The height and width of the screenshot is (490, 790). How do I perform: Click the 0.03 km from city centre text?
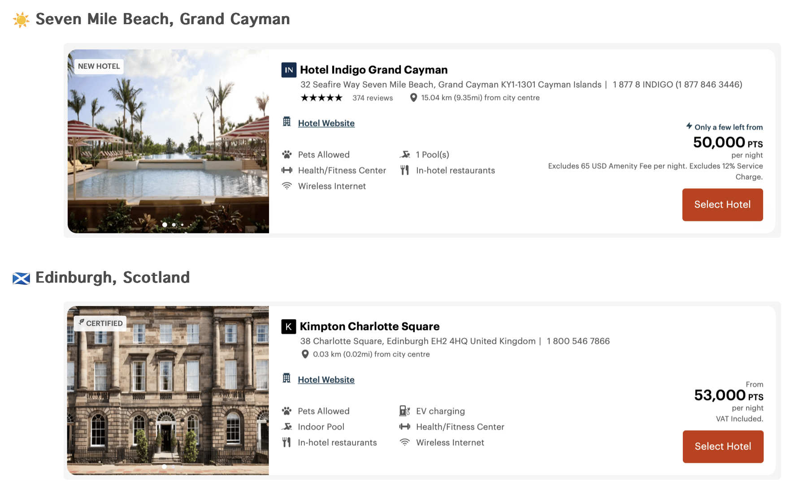pos(371,354)
